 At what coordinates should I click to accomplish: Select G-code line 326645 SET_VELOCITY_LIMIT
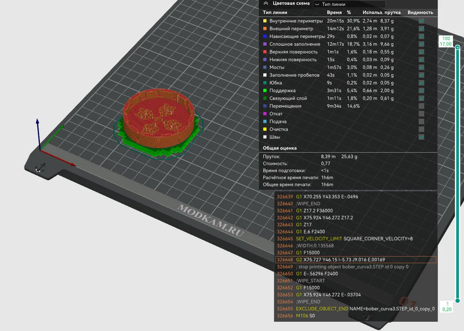tap(345, 239)
